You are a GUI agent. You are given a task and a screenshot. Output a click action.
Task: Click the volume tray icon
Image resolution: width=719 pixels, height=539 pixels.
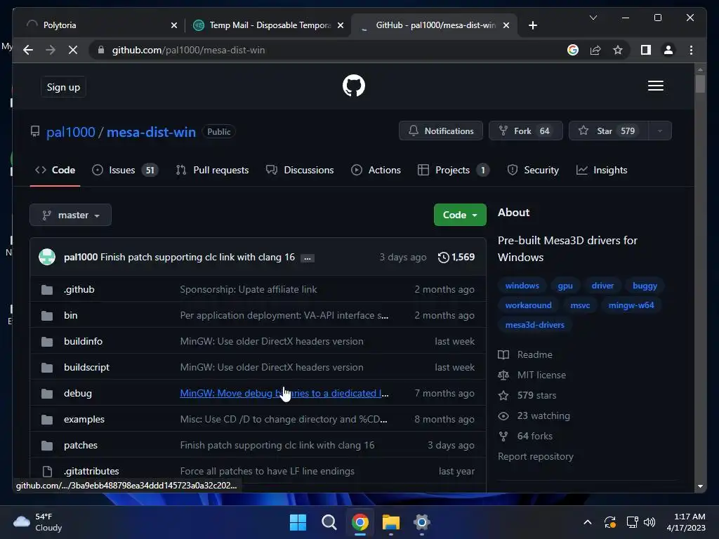(x=649, y=522)
